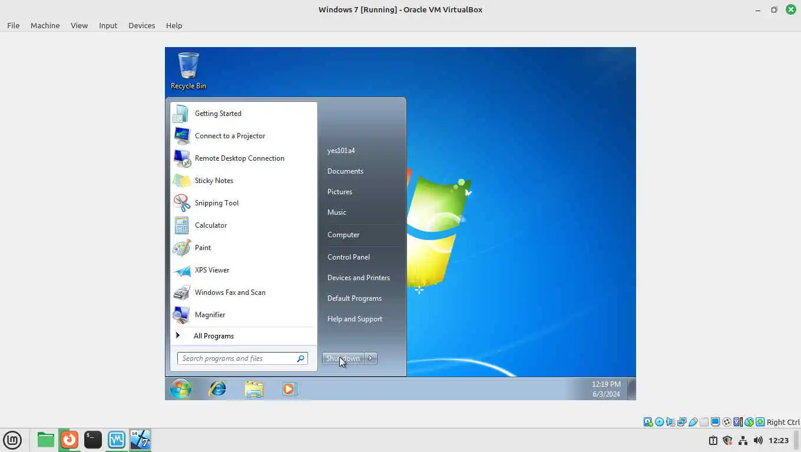
Task: Launch Firefox from Linux panel
Action: [x=69, y=440]
